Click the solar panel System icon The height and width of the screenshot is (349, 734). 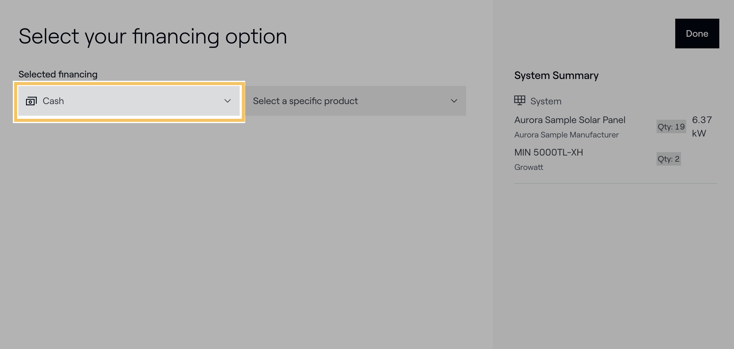519,100
